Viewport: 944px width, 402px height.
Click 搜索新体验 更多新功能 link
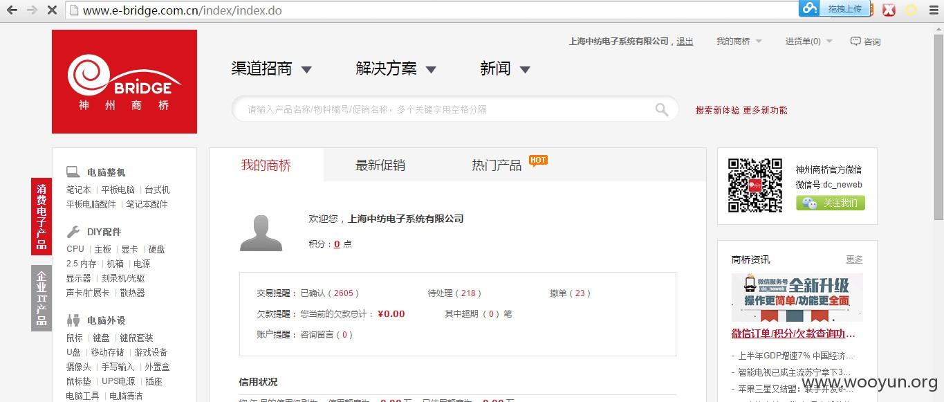click(x=741, y=110)
